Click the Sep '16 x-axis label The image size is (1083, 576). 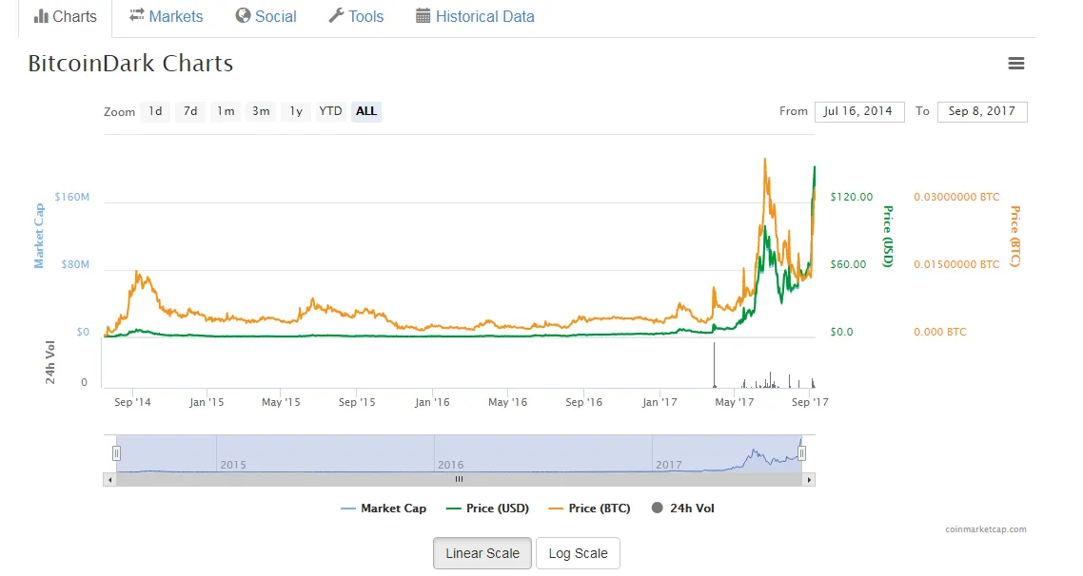tap(583, 402)
